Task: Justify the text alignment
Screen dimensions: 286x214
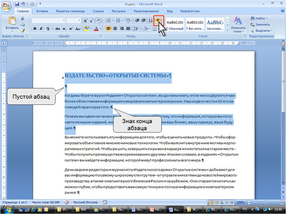Action: (128, 29)
